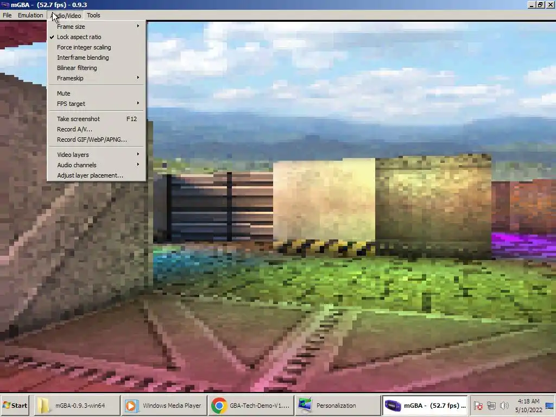Click the mGBA Game Boy icon on taskbar

click(x=393, y=406)
